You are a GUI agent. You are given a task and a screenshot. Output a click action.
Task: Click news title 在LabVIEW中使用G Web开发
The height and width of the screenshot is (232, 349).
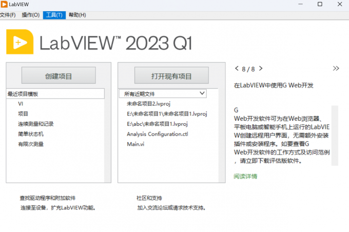point(274,85)
